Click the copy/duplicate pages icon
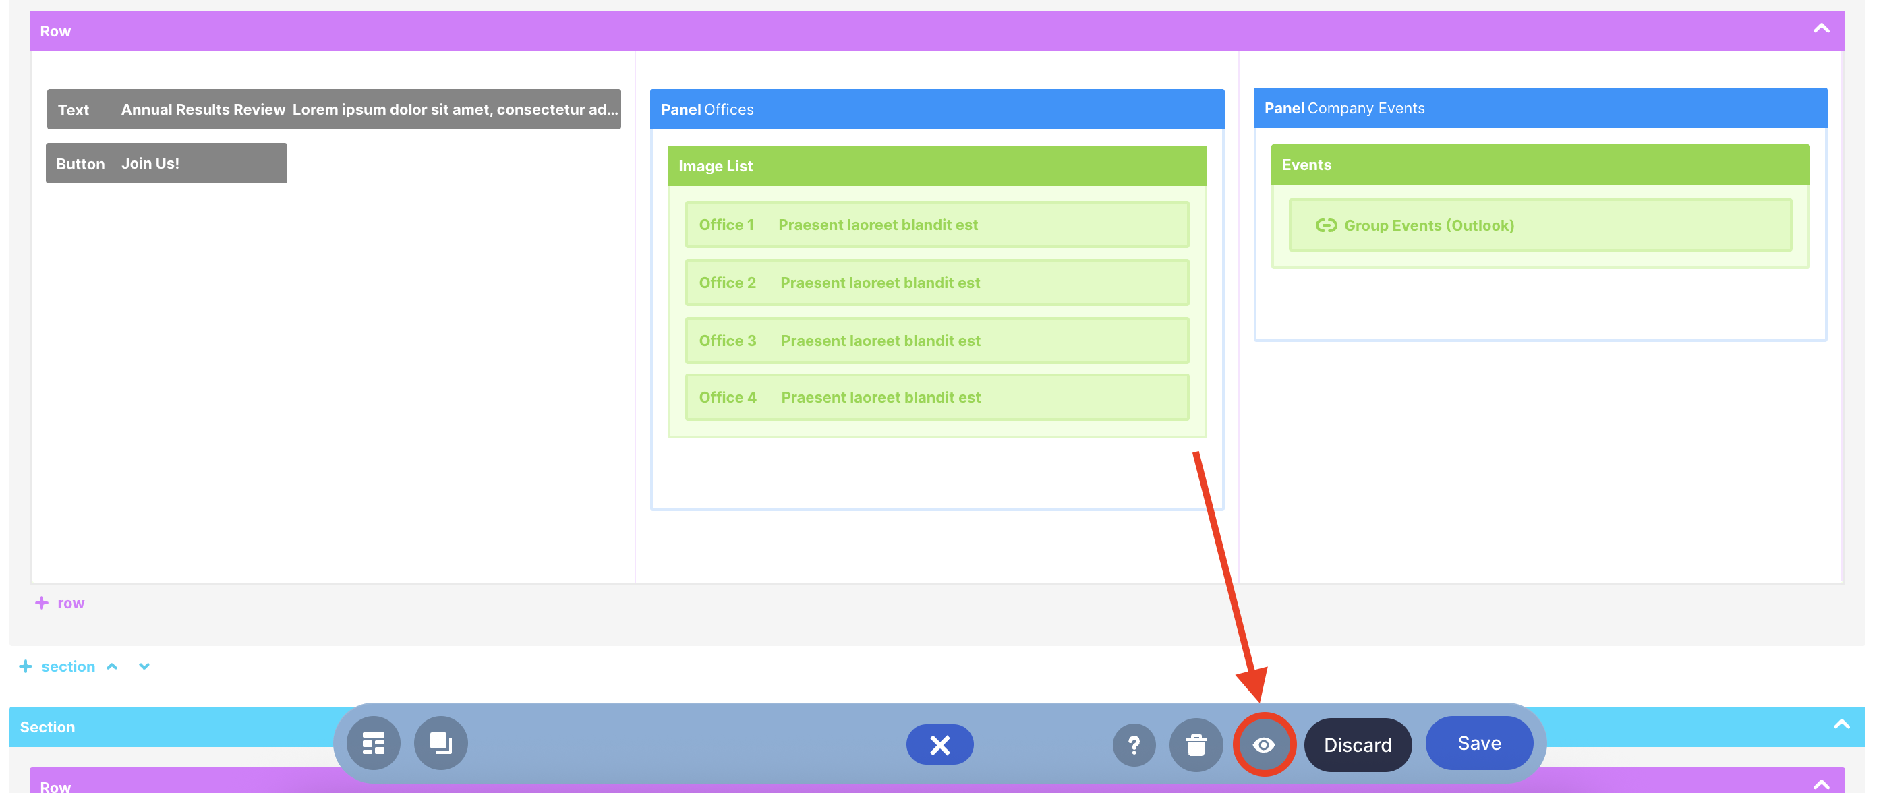Image resolution: width=1883 pixels, height=793 pixels. click(x=441, y=743)
